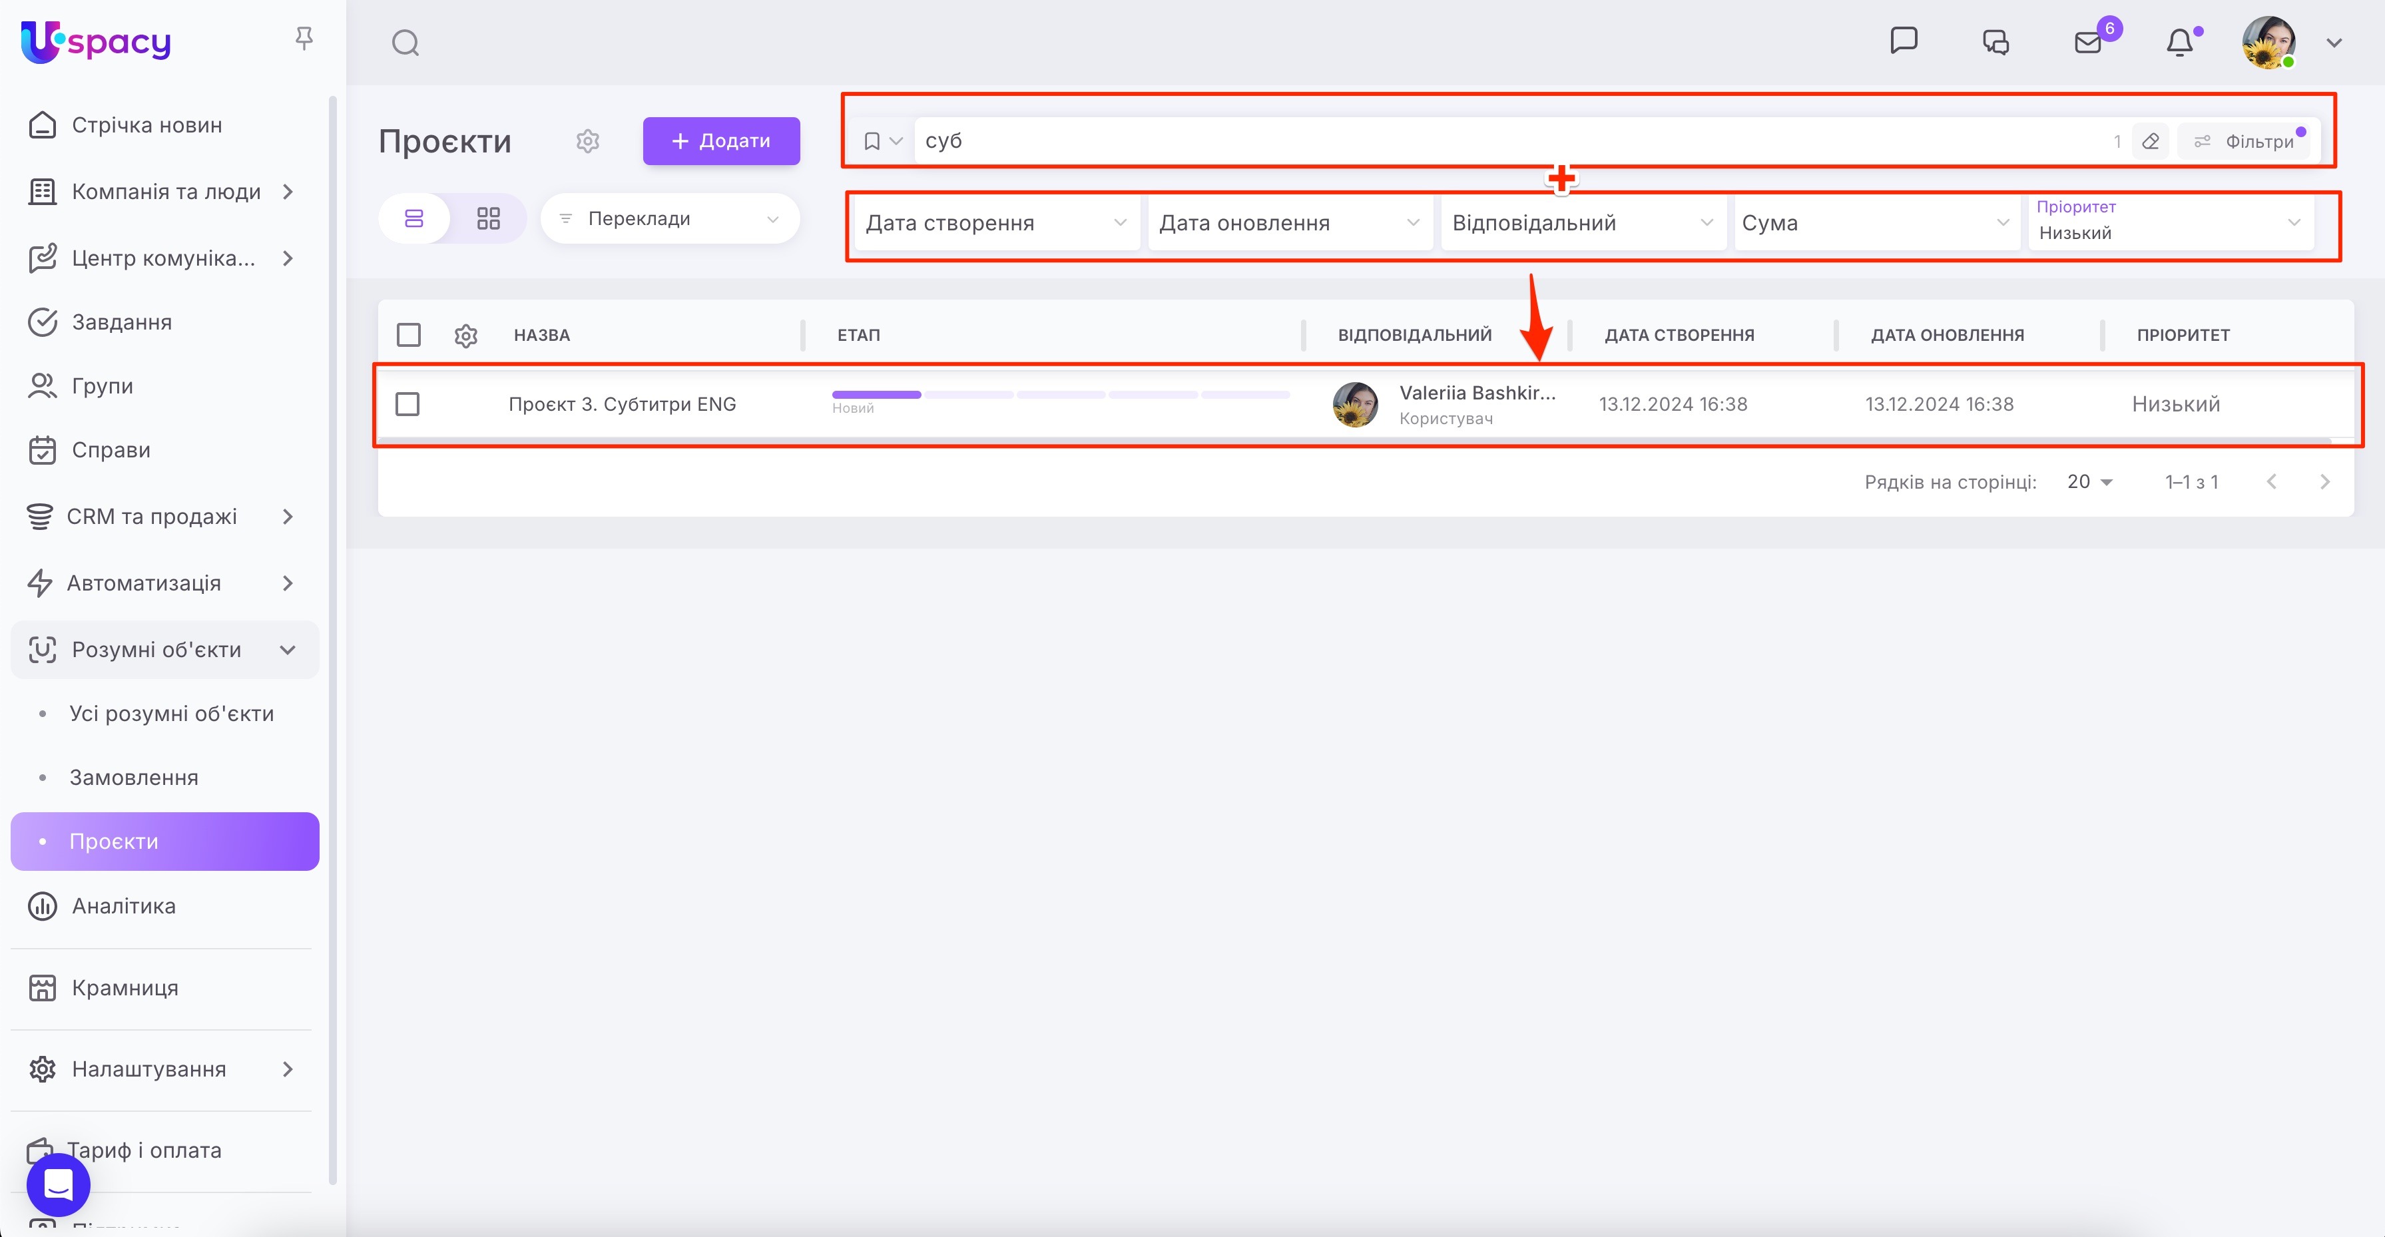Select Замовлення under Розумні об'єкти
Viewport: 2385px width, 1237px height.
click(x=133, y=778)
